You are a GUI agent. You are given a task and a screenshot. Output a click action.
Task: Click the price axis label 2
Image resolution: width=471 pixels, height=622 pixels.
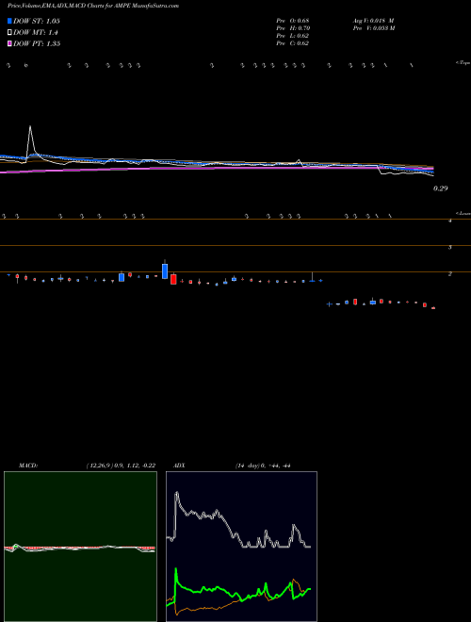tap(450, 273)
